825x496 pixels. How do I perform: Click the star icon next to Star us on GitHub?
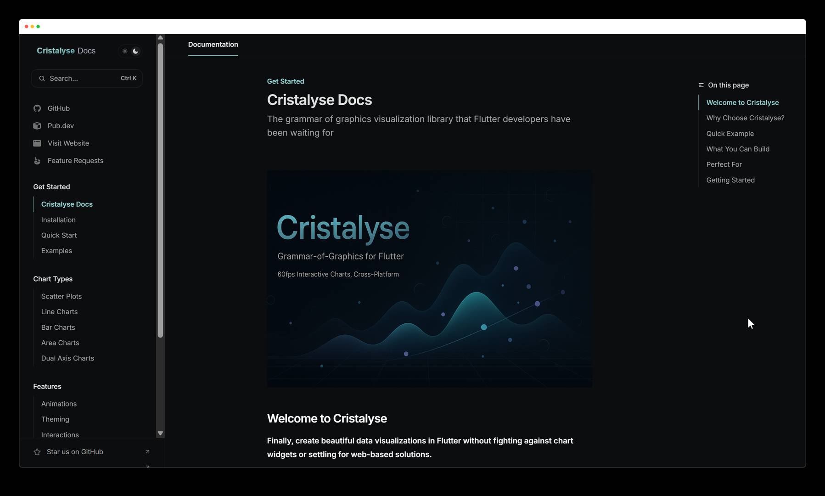click(37, 451)
